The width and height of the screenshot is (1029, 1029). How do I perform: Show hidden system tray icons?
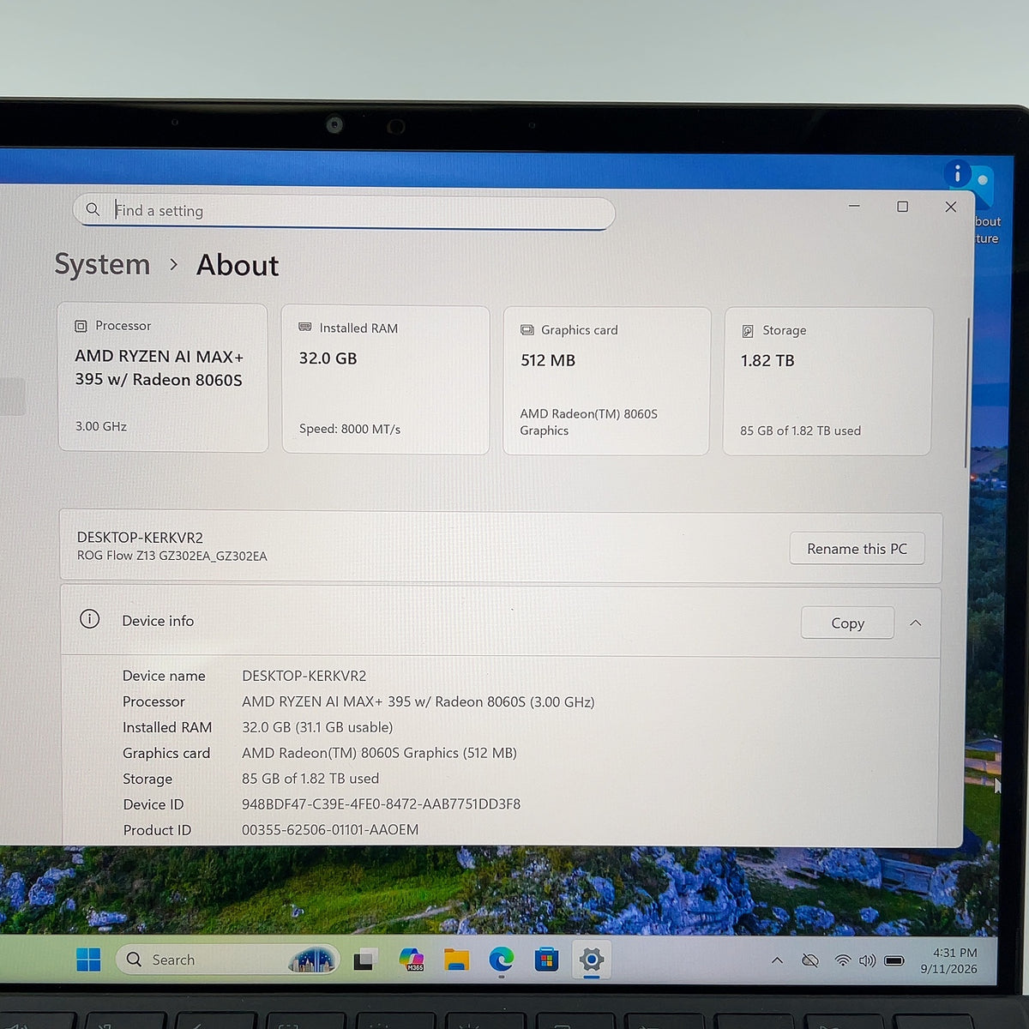(x=777, y=960)
